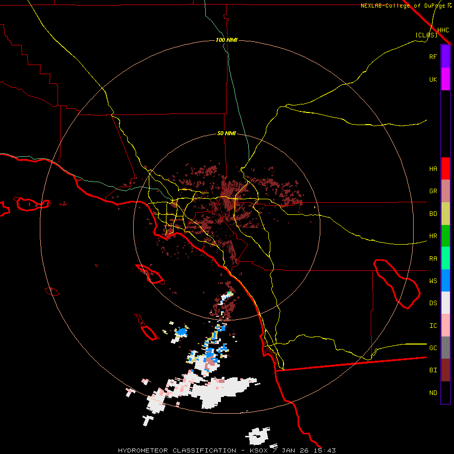Viewport: 454px width, 454px height.
Task: Click the ND legend label
Action: (433, 393)
